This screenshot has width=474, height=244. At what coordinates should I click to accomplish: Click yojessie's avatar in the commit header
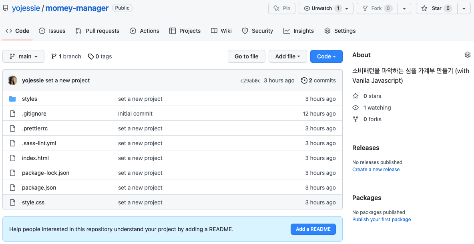[x=12, y=80]
